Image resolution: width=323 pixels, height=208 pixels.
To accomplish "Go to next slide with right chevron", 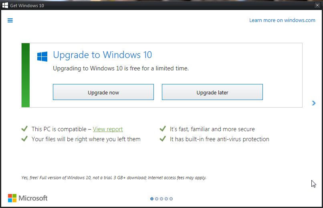I will tap(314, 103).
